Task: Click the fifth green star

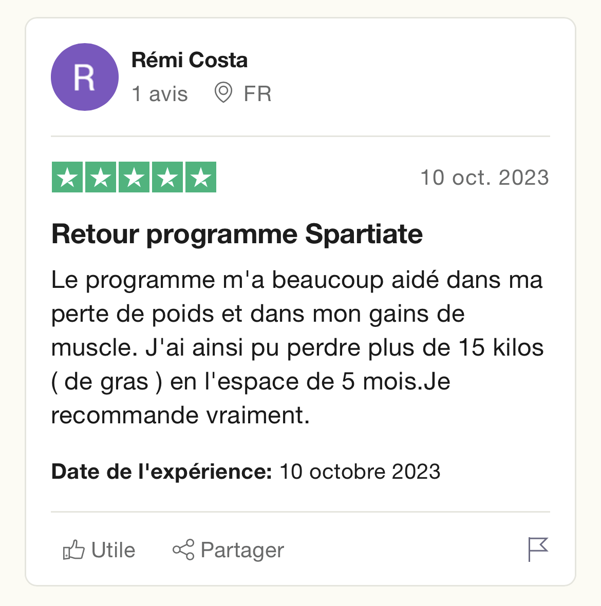Action: tap(201, 177)
